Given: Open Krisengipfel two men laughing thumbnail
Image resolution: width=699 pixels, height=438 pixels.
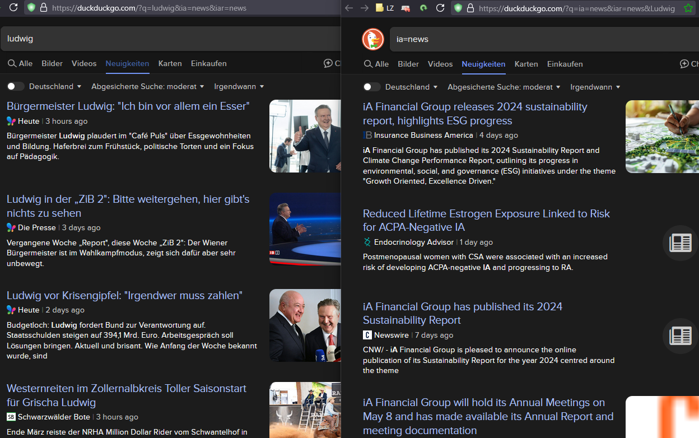Looking at the screenshot, I should tap(305, 325).
